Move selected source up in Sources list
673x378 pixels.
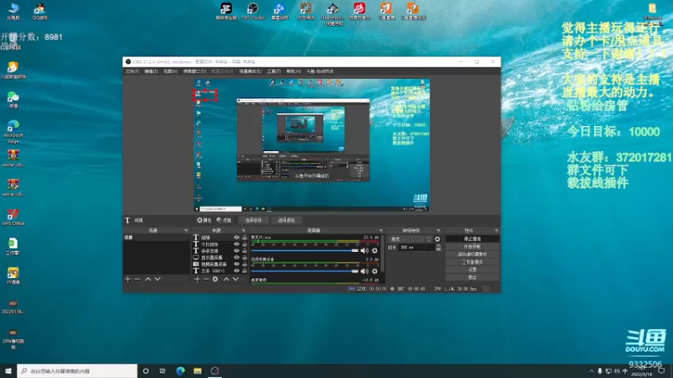[226, 279]
